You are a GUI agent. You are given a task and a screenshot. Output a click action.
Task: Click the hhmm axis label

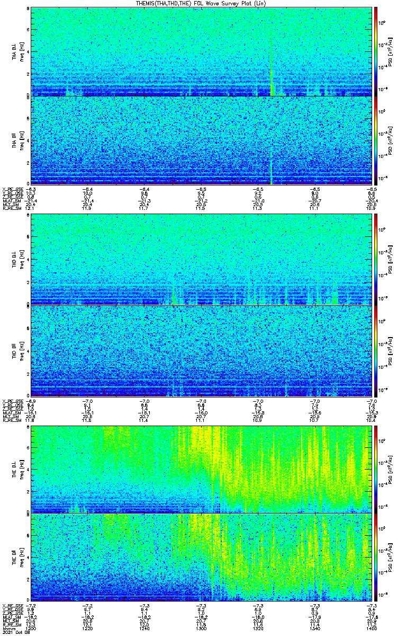(8, 628)
